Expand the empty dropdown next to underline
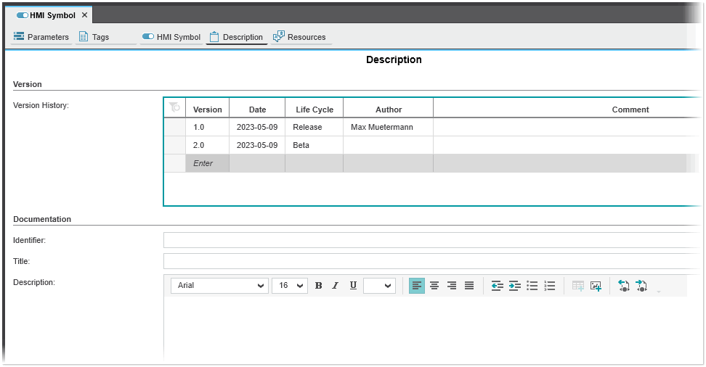This screenshot has width=706, height=367. (x=379, y=286)
